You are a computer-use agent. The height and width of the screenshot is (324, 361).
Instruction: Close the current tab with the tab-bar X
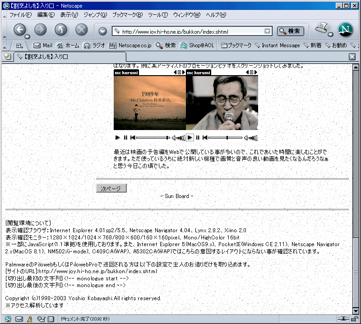point(352,57)
